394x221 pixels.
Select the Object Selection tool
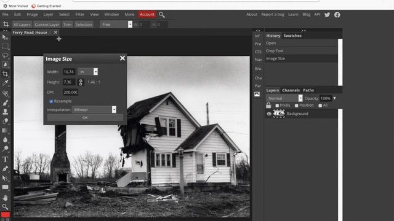[x=5, y=64]
